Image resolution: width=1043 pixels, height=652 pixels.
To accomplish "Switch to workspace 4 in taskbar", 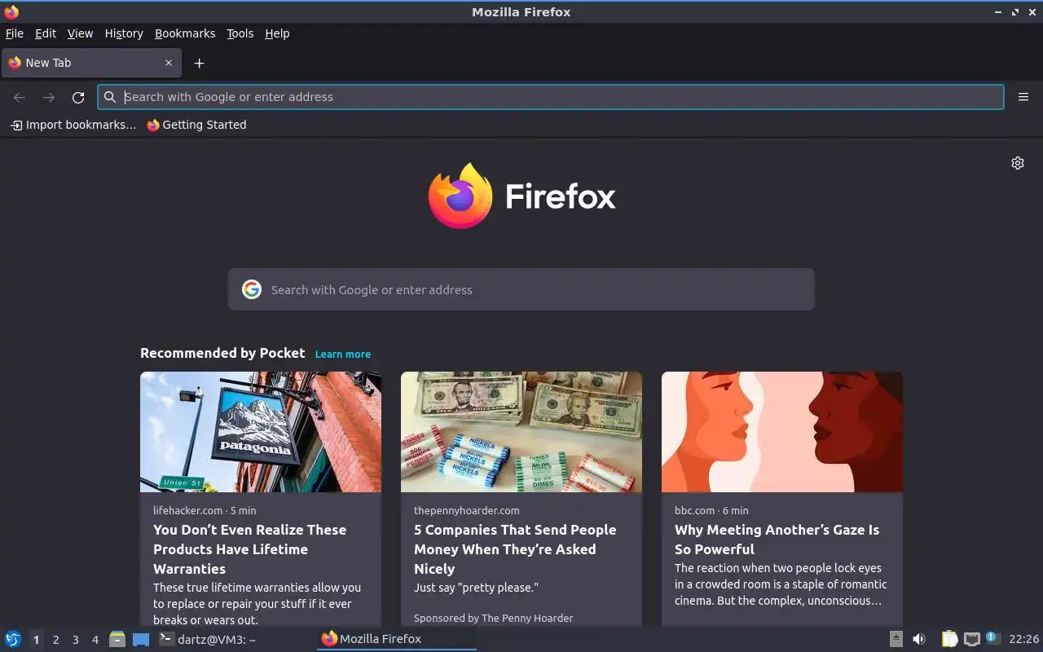I will pyautogui.click(x=95, y=640).
